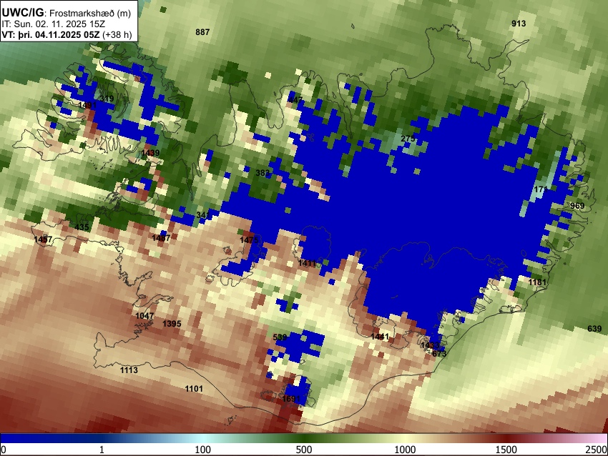
Task: Click the map value '1047'
Action: (x=144, y=316)
